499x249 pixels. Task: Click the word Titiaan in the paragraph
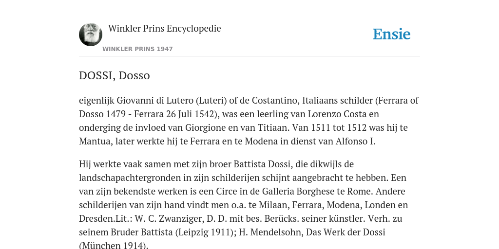click(273, 128)
